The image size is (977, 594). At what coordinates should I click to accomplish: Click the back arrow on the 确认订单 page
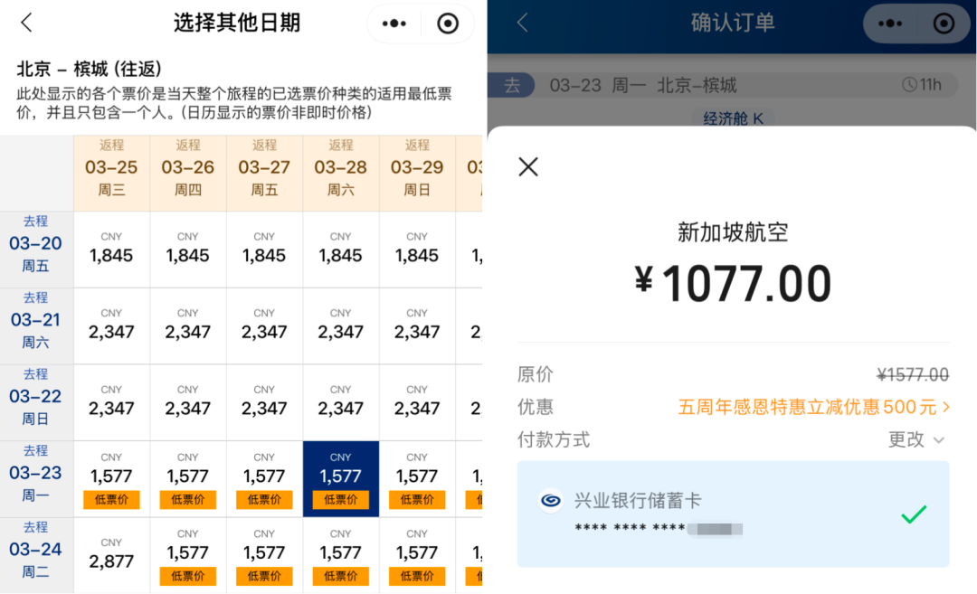coord(520,22)
